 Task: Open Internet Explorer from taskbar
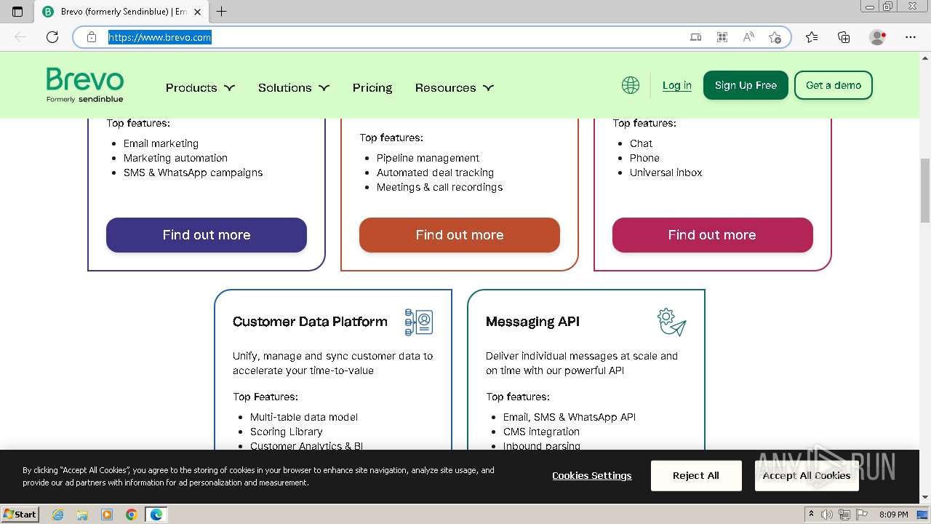pos(57,515)
